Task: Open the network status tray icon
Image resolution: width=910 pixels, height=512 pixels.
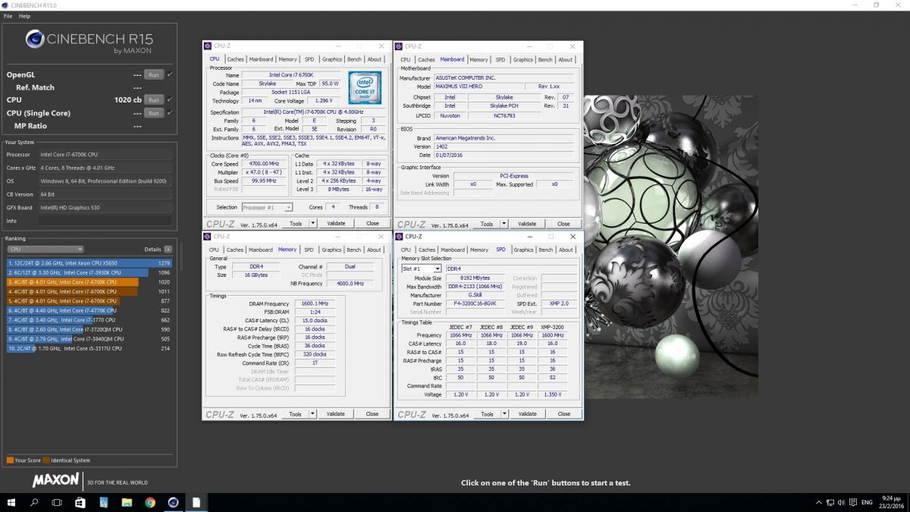Action: (x=832, y=502)
